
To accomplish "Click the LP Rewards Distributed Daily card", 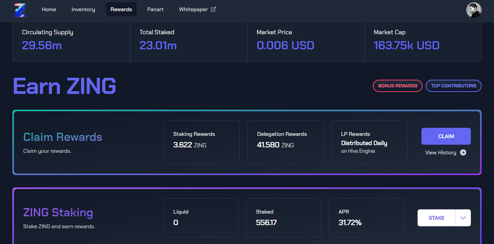I will (369, 142).
